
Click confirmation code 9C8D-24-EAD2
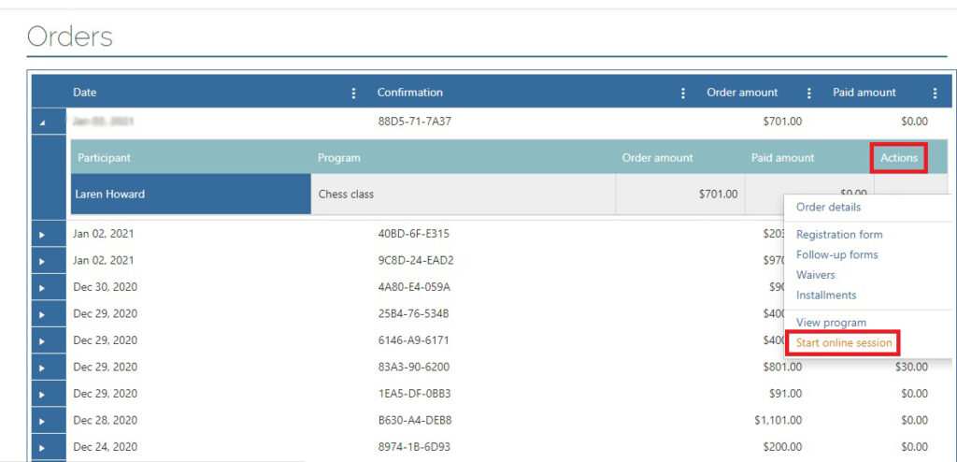pos(416,261)
